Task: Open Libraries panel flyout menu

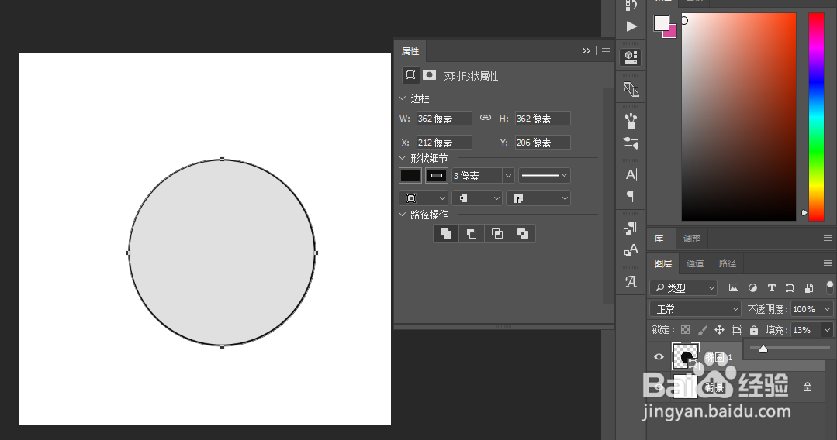Action: 828,239
